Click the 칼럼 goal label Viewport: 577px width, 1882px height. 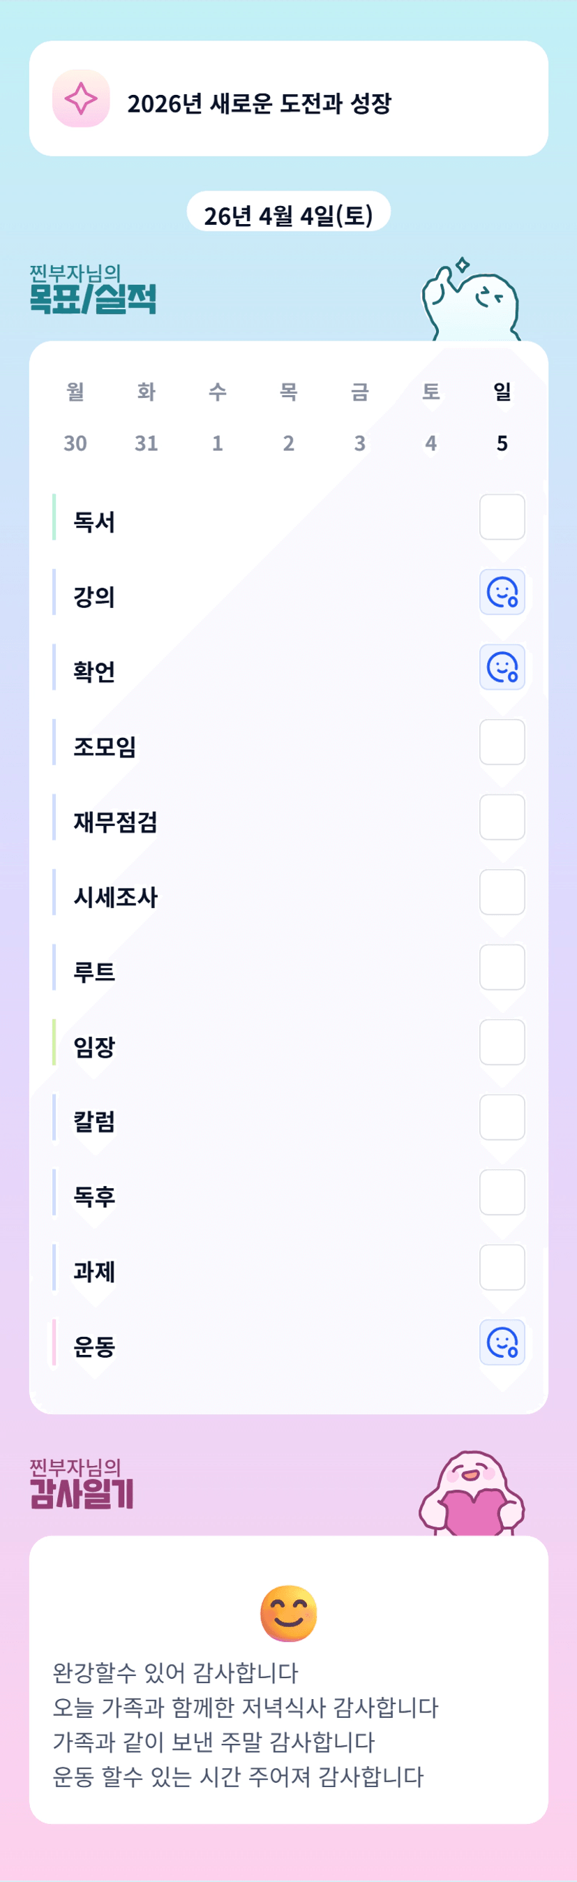pos(94,1120)
